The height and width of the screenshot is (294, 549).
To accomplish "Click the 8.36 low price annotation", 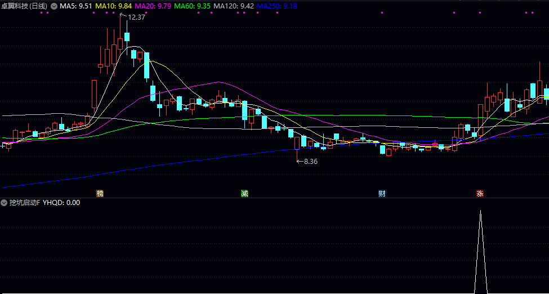I will pyautogui.click(x=310, y=162).
